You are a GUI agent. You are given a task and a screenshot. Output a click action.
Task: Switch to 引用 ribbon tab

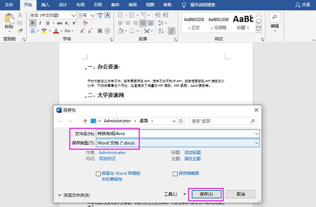click(98, 5)
